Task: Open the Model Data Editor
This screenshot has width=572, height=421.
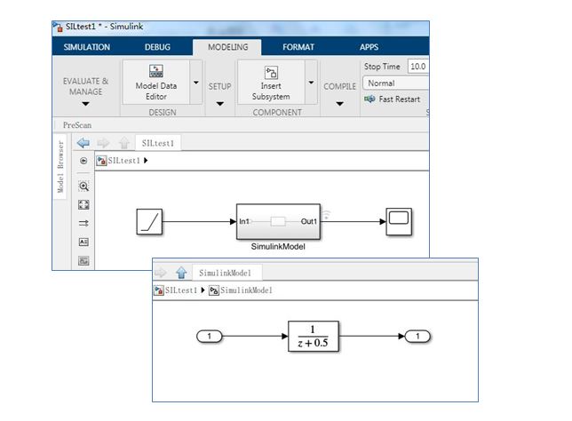Action: (x=156, y=83)
